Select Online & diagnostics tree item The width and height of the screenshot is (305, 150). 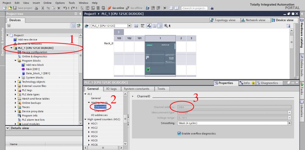point(34,56)
